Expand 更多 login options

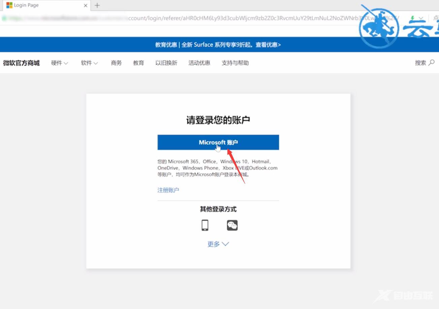218,244
